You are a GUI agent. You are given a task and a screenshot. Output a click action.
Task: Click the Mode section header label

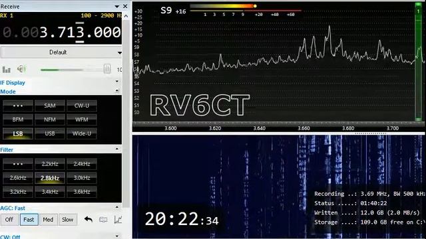point(8,92)
